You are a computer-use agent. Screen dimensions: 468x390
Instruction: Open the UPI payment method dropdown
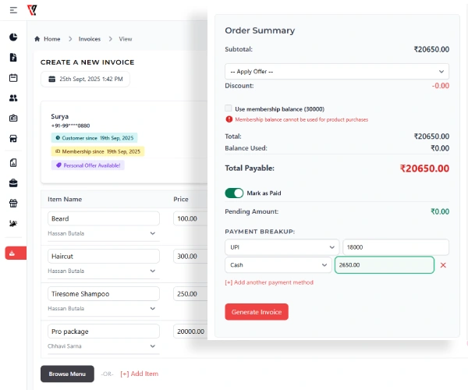(282, 247)
